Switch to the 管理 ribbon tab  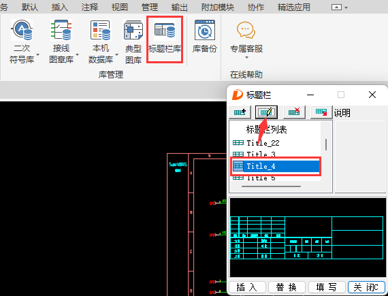(150, 7)
